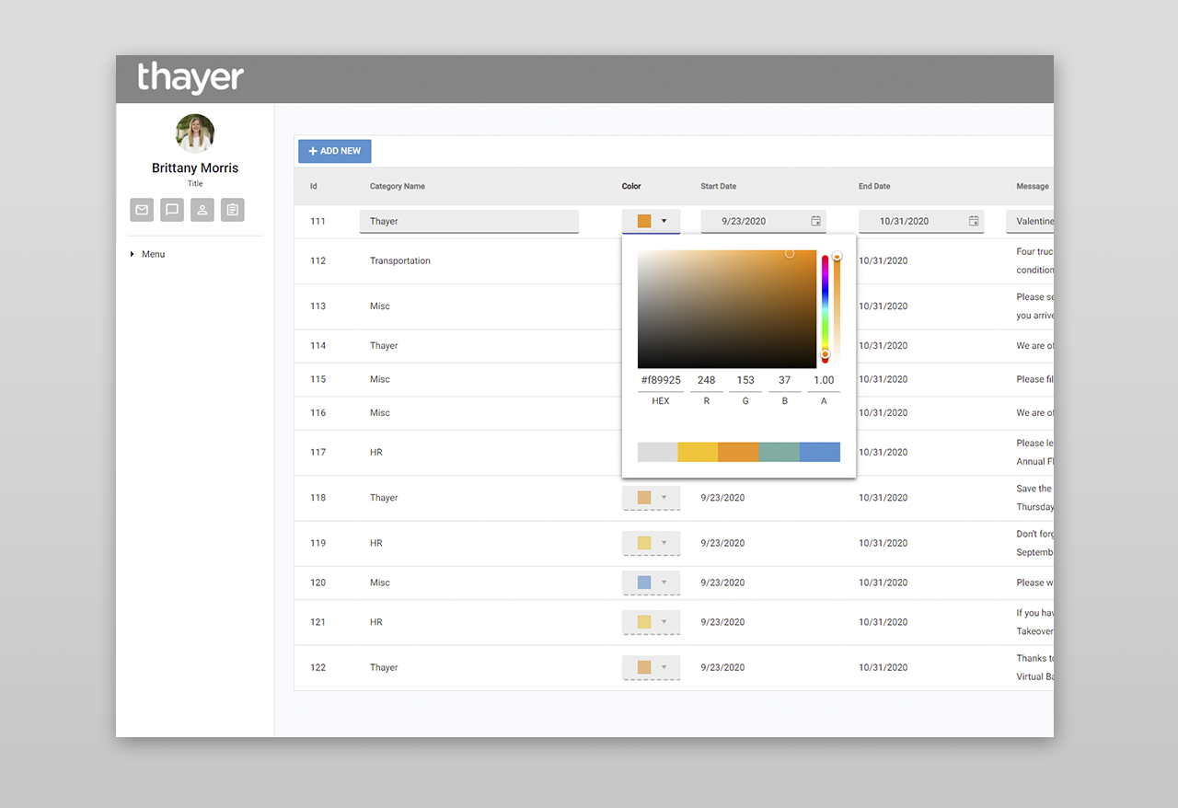The image size is (1178, 808).
Task: Sort by the Color column header
Action: coord(631,186)
